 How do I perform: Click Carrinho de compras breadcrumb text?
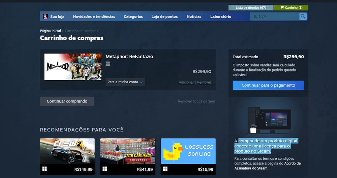tap(82, 31)
